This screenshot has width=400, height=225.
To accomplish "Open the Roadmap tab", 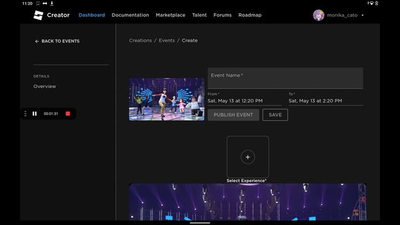I will tap(250, 15).
